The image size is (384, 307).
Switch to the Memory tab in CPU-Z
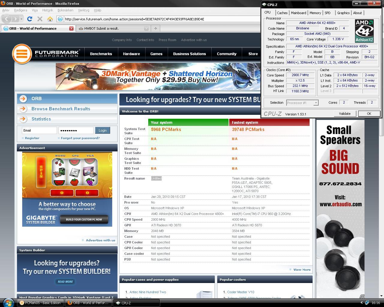(315, 13)
